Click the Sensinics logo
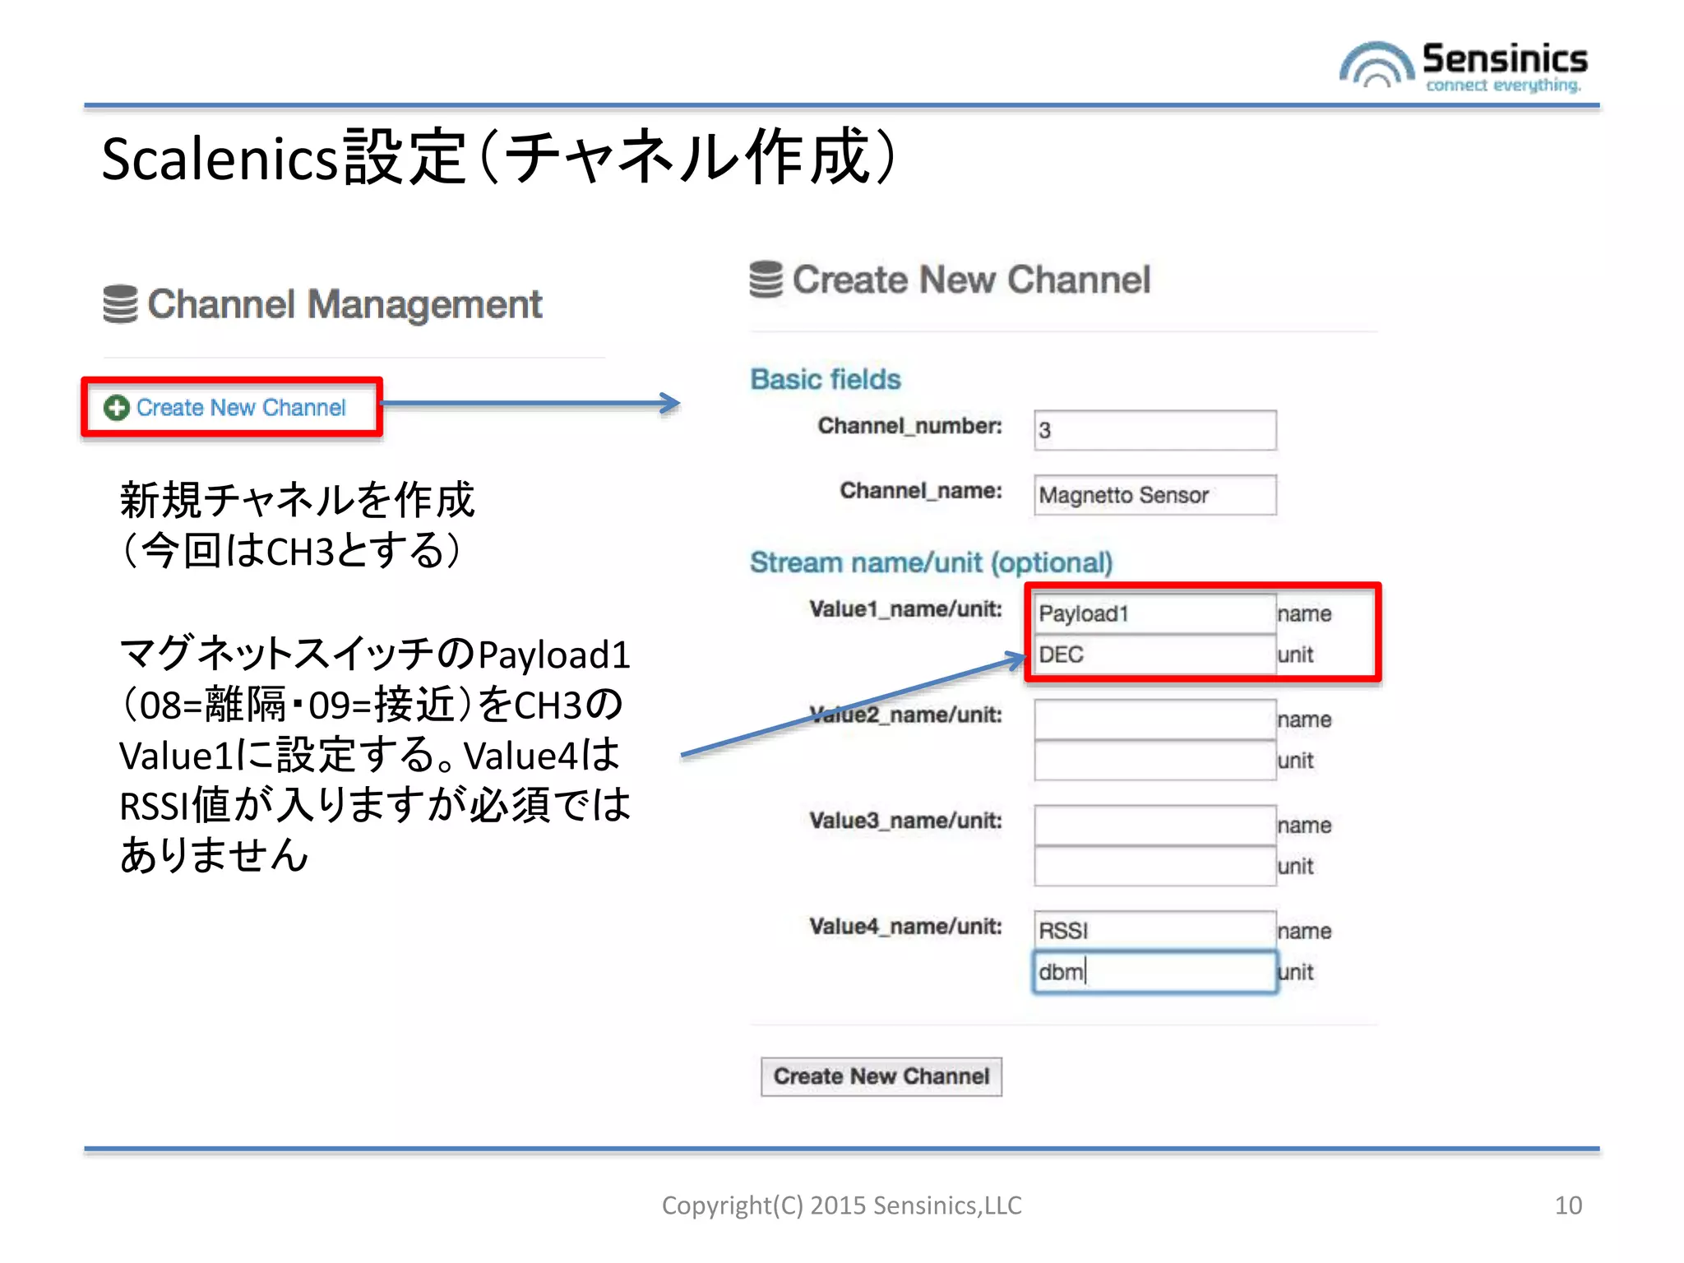 (x=1463, y=66)
